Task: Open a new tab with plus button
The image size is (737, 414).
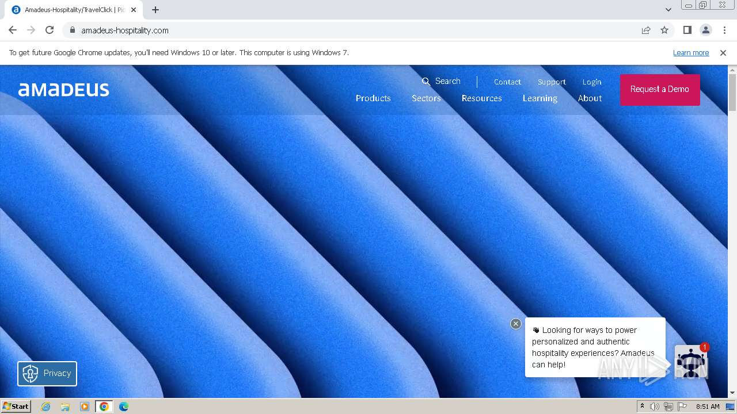Action: tap(155, 10)
